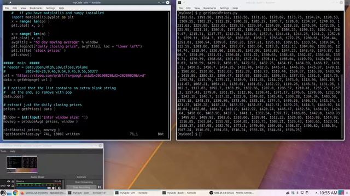This screenshot has height=196, width=350.
Task: Adjust the Blue Ice volume slider
Action: (33, 188)
